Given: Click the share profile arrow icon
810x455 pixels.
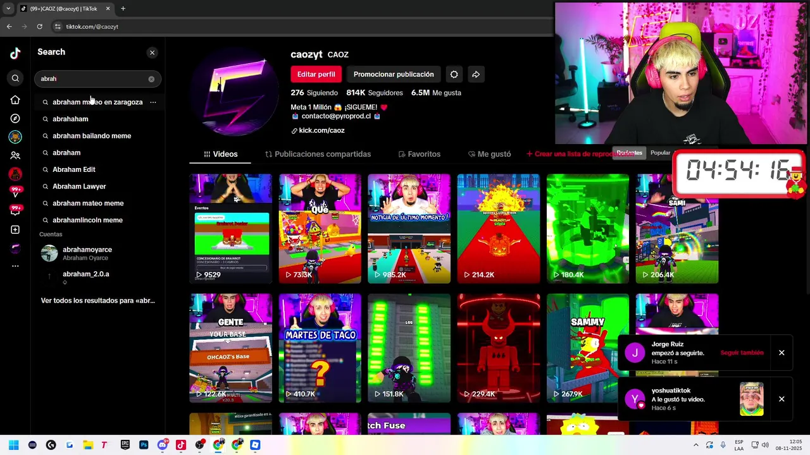Looking at the screenshot, I should [x=476, y=75].
